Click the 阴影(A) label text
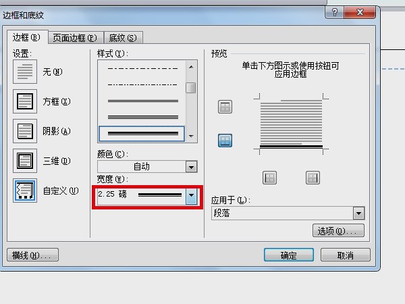The image size is (405, 304). pos(57,131)
